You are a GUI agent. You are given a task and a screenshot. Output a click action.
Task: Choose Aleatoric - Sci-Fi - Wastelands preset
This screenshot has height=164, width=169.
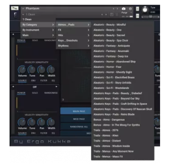coord(123,88)
